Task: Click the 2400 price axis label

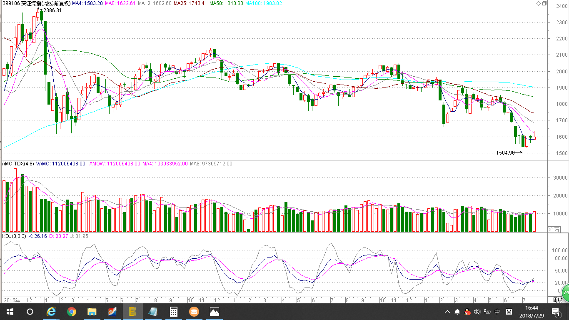Action: tap(561, 6)
